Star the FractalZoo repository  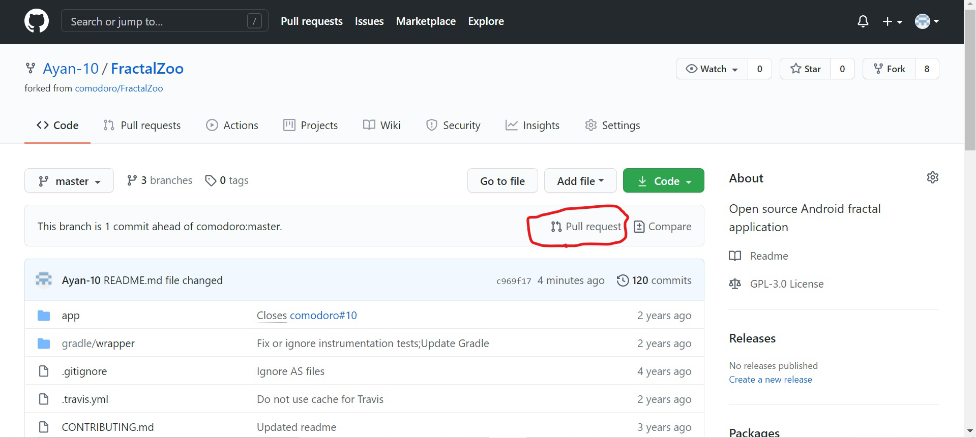tap(805, 69)
